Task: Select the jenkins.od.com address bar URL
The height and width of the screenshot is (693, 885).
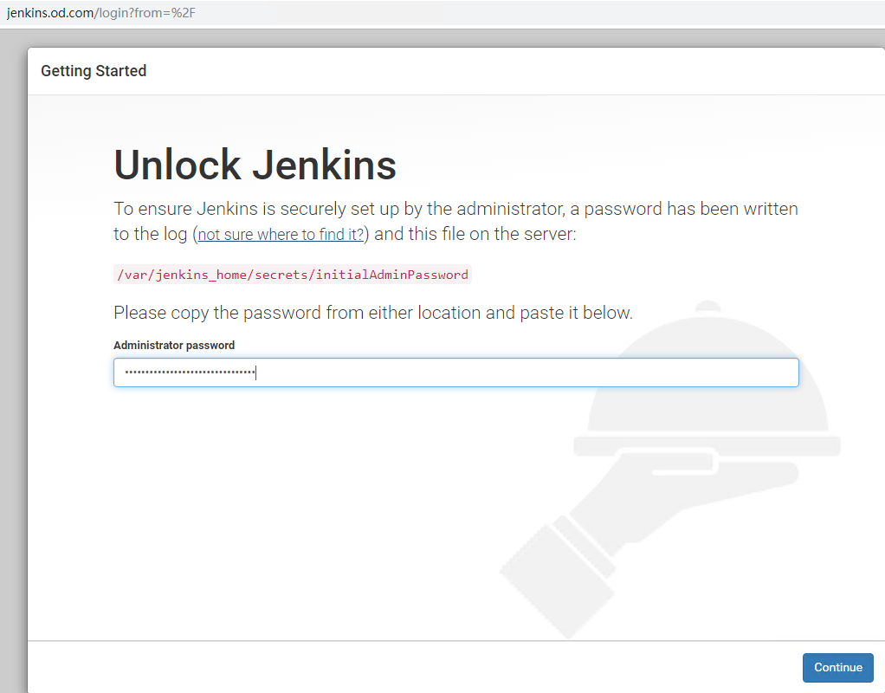Action: tap(94, 13)
